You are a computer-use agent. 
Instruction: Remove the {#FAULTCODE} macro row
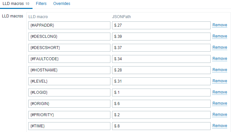pos(219,59)
